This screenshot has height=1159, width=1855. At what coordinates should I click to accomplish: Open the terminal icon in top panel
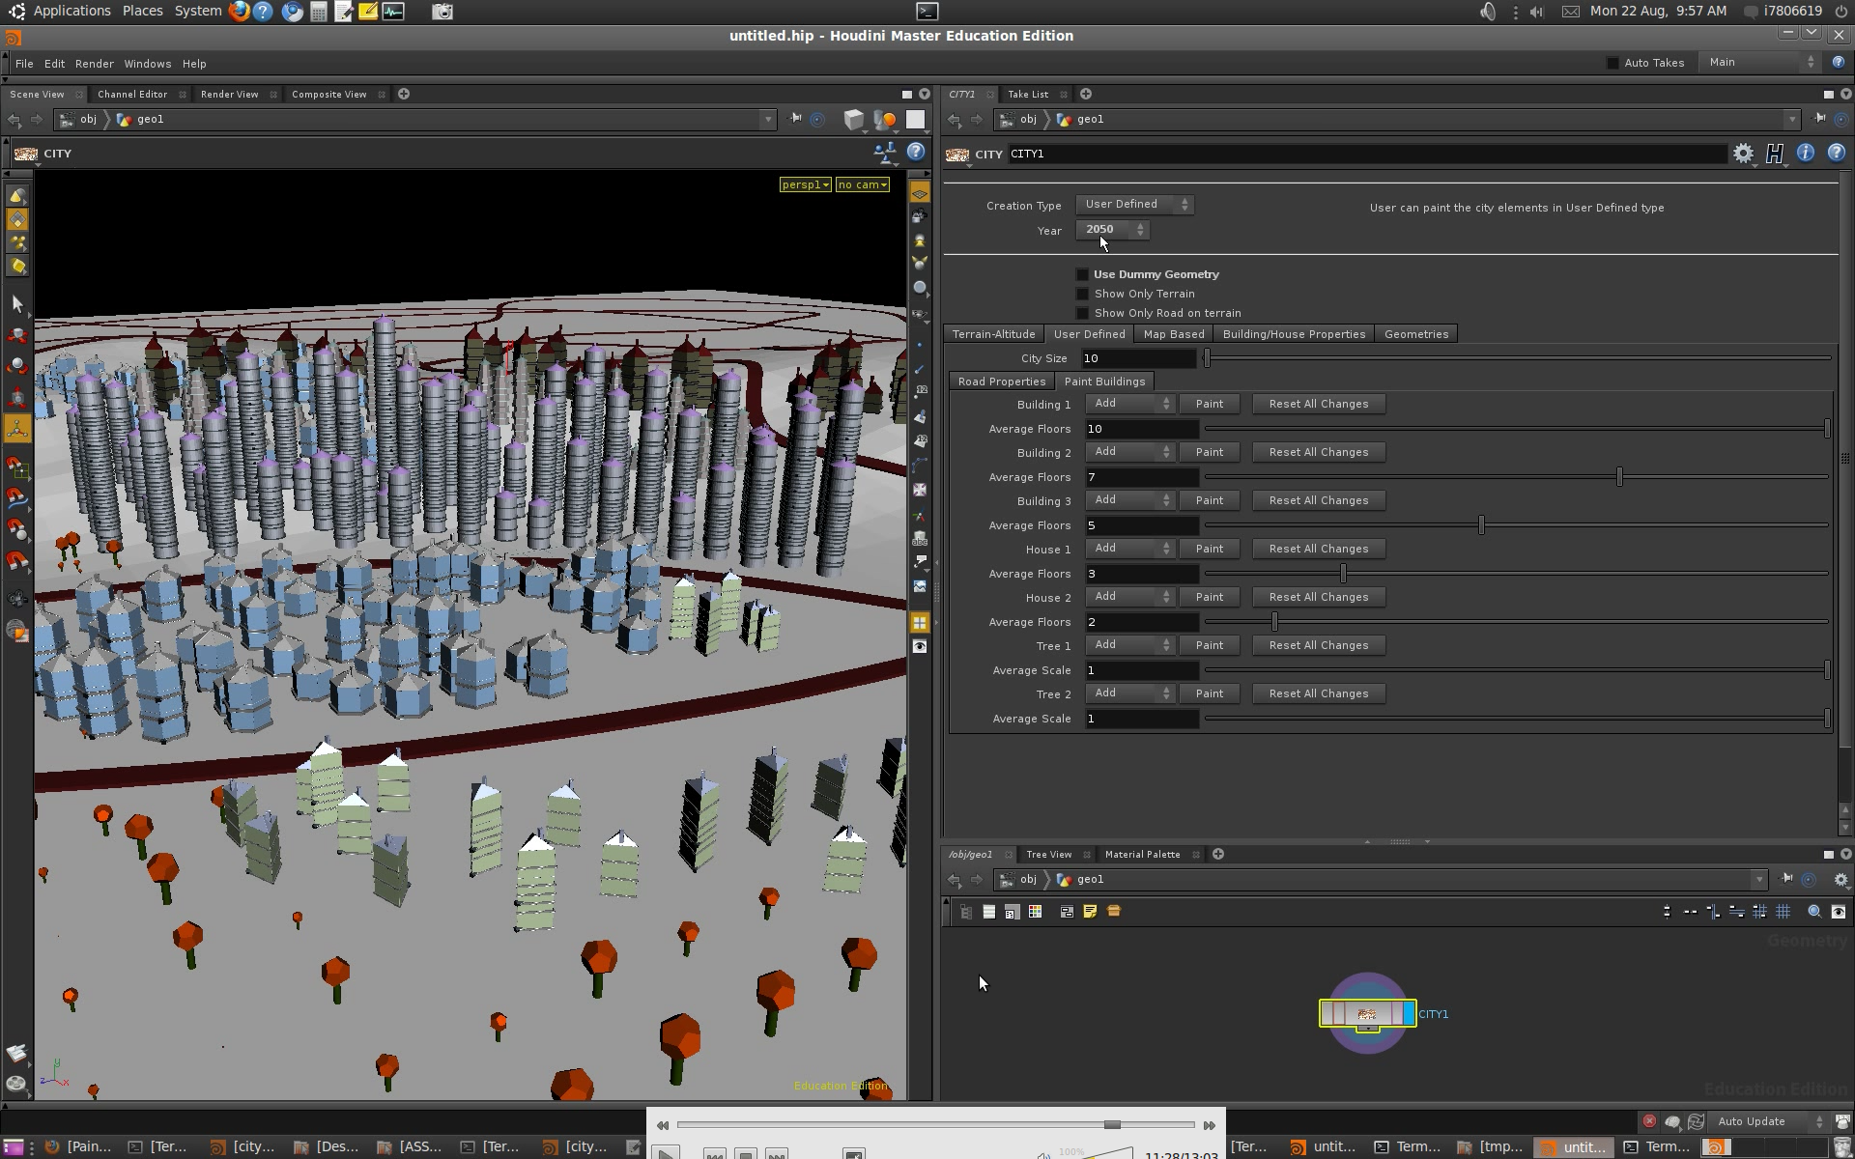[927, 12]
